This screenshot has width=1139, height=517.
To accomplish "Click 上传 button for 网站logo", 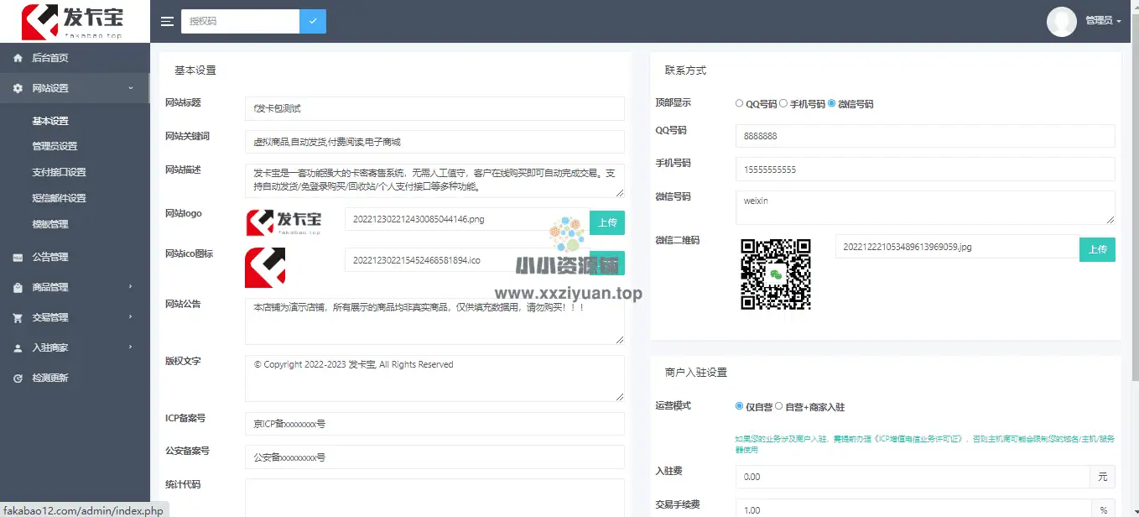I will pyautogui.click(x=606, y=222).
